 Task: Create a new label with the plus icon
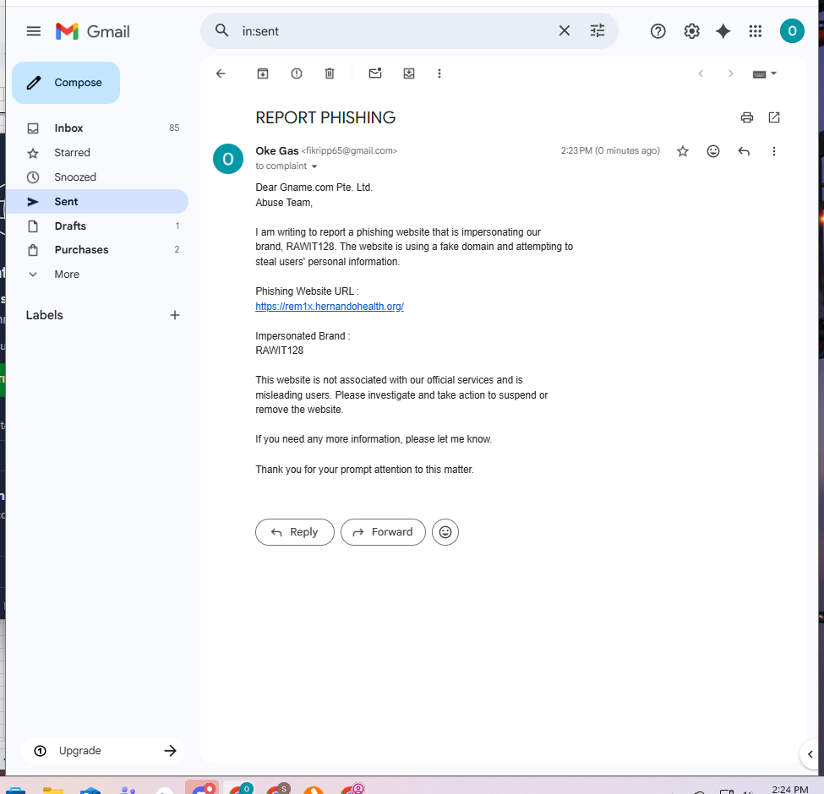[x=175, y=315]
